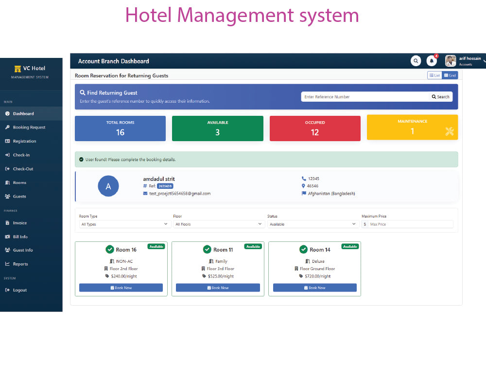Open arif hossain profile avatar
Viewport: 486px width, 365px height.
[x=451, y=61]
